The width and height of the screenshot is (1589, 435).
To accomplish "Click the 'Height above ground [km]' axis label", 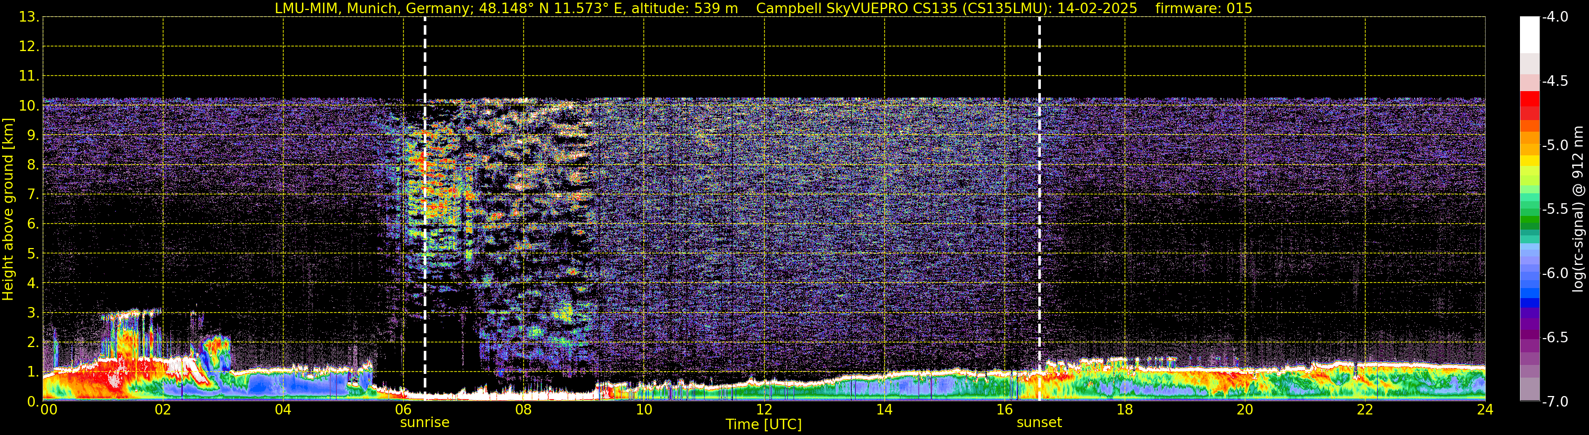I will tap(8, 210).
